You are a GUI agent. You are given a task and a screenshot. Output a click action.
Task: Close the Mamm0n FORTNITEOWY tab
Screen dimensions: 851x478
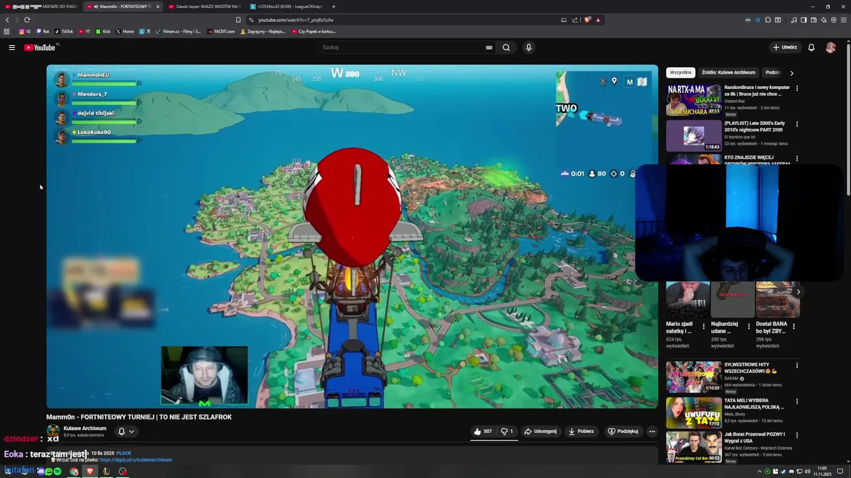coord(158,7)
